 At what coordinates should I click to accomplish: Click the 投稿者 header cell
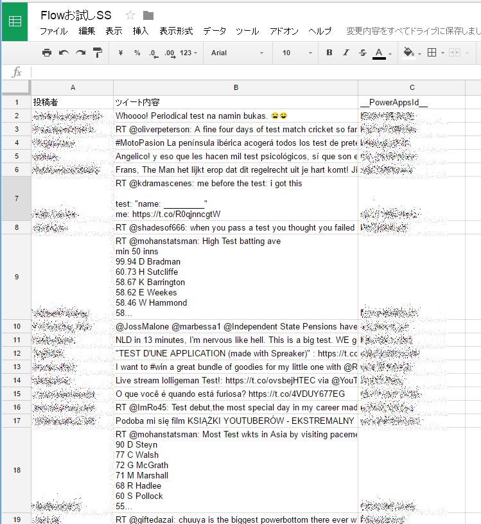click(x=73, y=102)
